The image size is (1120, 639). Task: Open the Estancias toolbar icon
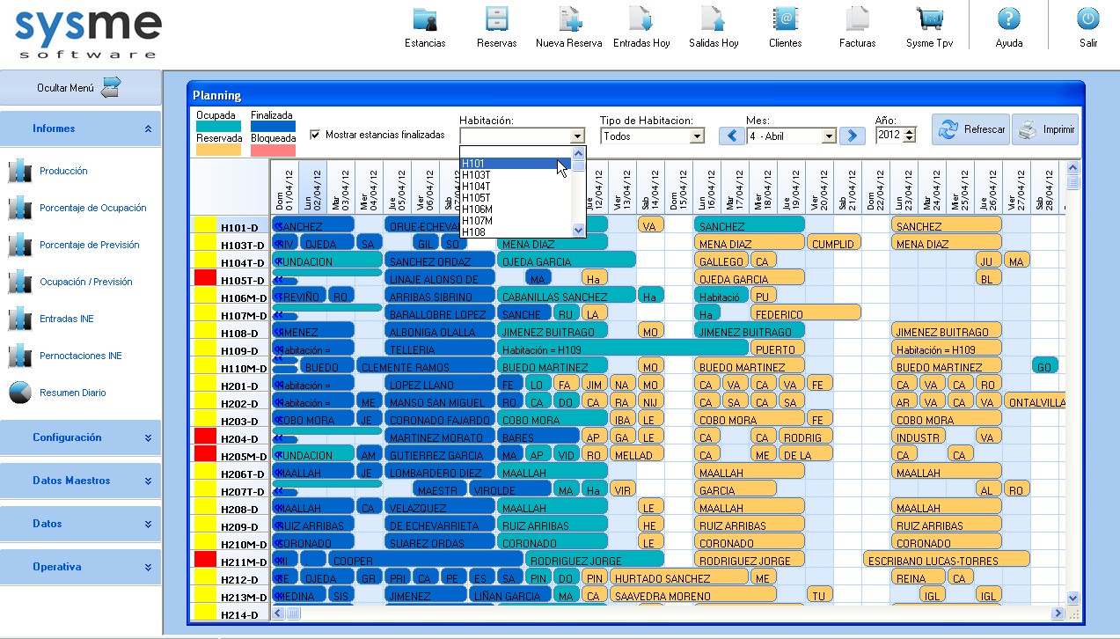(x=425, y=19)
